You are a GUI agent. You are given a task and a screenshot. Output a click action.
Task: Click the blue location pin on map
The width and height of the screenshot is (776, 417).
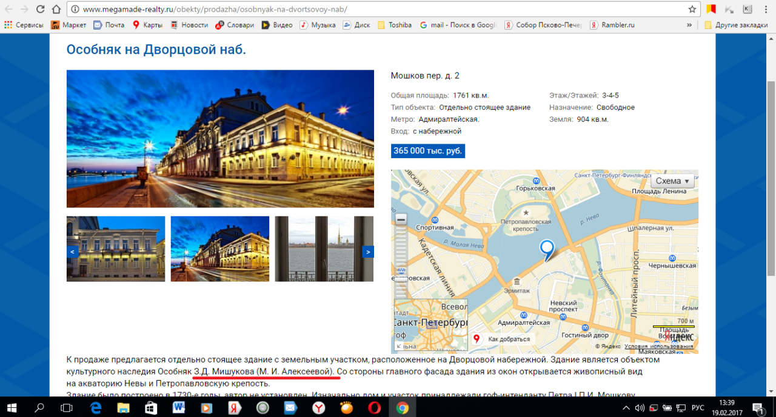547,249
